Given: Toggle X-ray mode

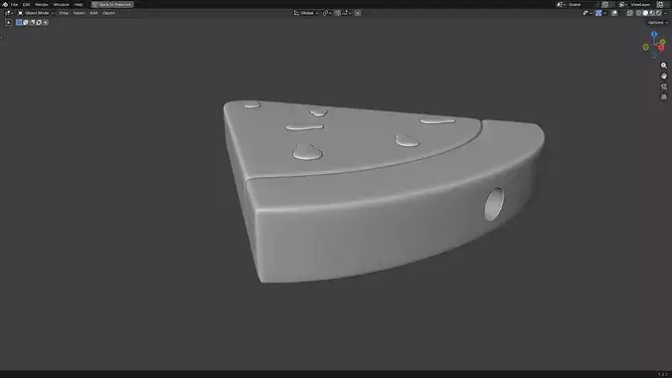Looking at the screenshot, I should tap(629, 13).
